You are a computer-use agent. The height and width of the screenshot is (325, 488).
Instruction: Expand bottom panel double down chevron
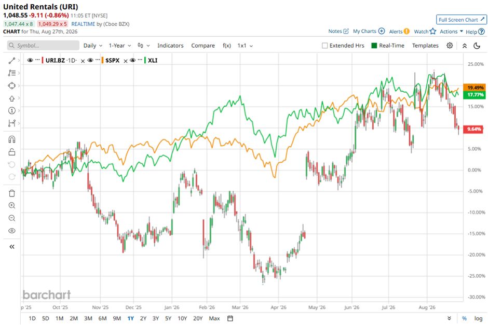(x=449, y=318)
